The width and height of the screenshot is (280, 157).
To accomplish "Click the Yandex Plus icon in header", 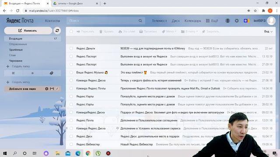I will click(246, 21).
